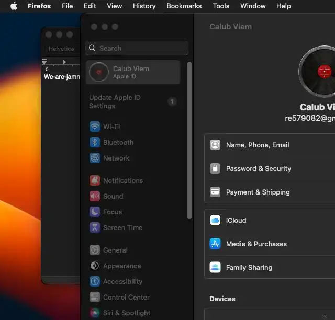Click the Name, Phone, Email contact icon
Screen dimensions: 335x320
click(x=215, y=145)
